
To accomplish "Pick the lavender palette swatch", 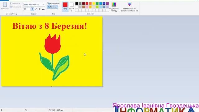I will (108, 7).
